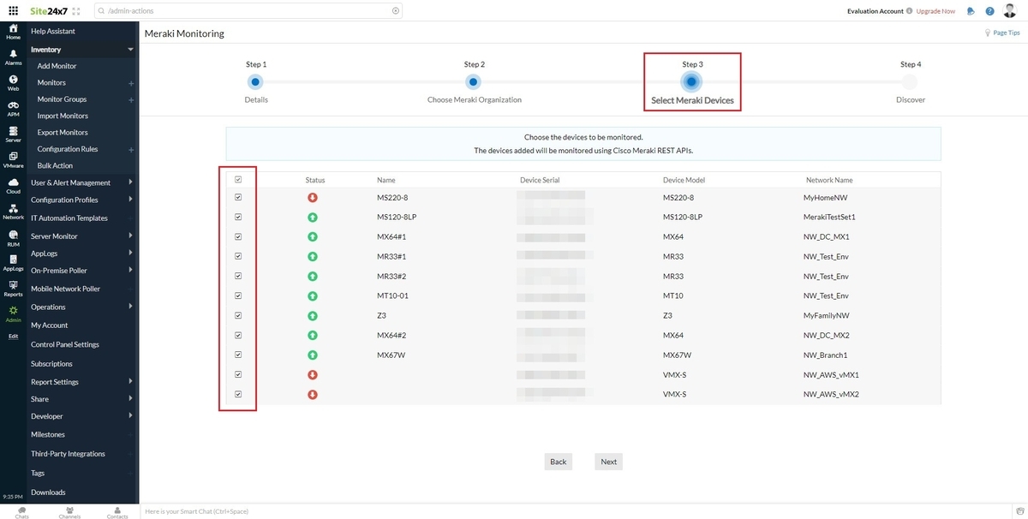Open Server in the left rail
The height and width of the screenshot is (519, 1028).
pyautogui.click(x=13, y=134)
